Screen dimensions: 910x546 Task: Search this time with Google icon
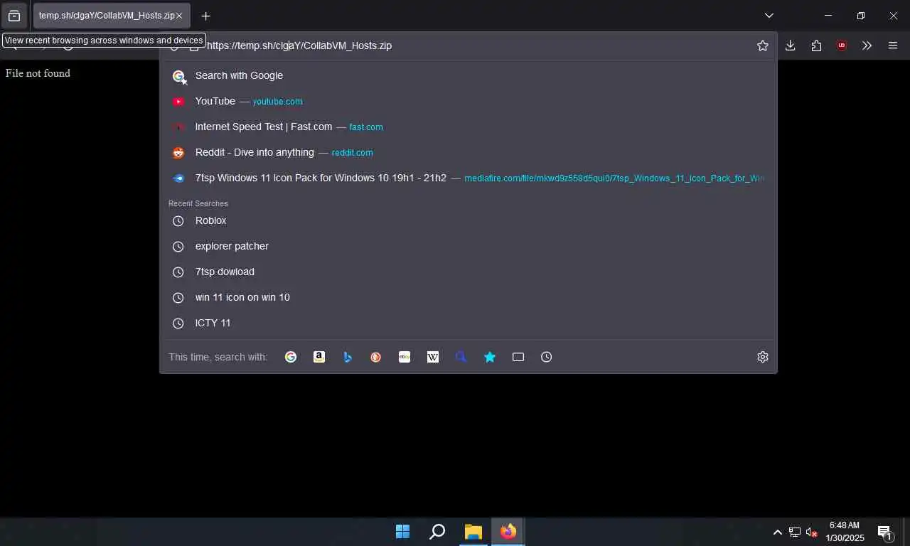coord(291,357)
